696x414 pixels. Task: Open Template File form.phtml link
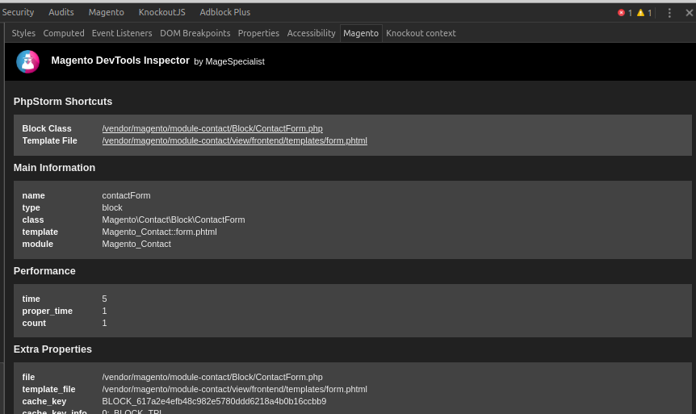[x=234, y=140]
